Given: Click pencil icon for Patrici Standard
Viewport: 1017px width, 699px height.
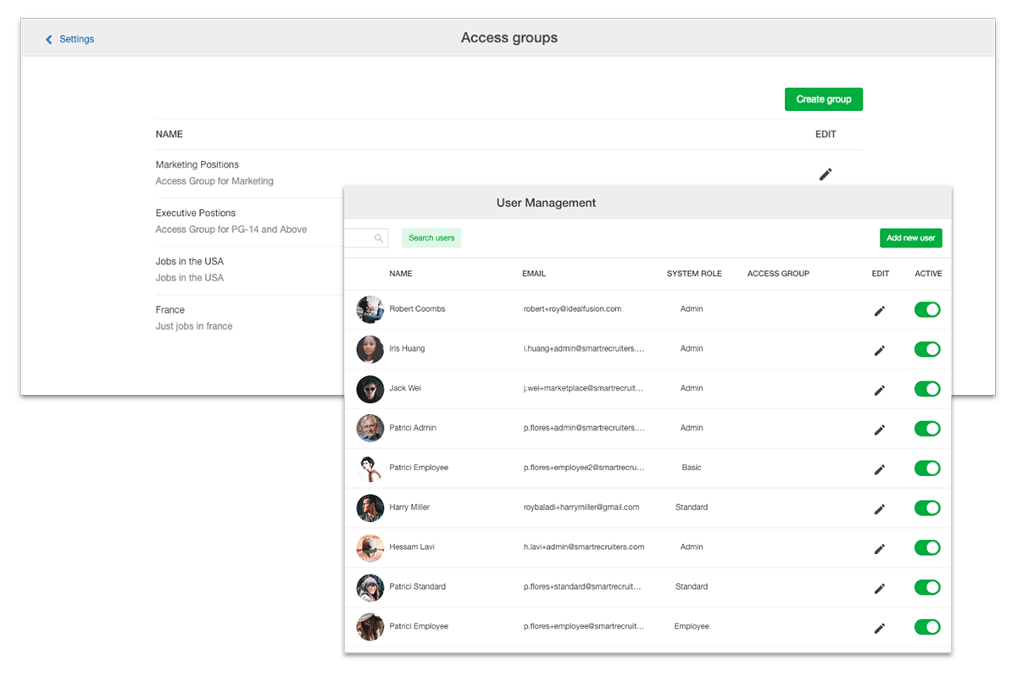Looking at the screenshot, I should [879, 588].
